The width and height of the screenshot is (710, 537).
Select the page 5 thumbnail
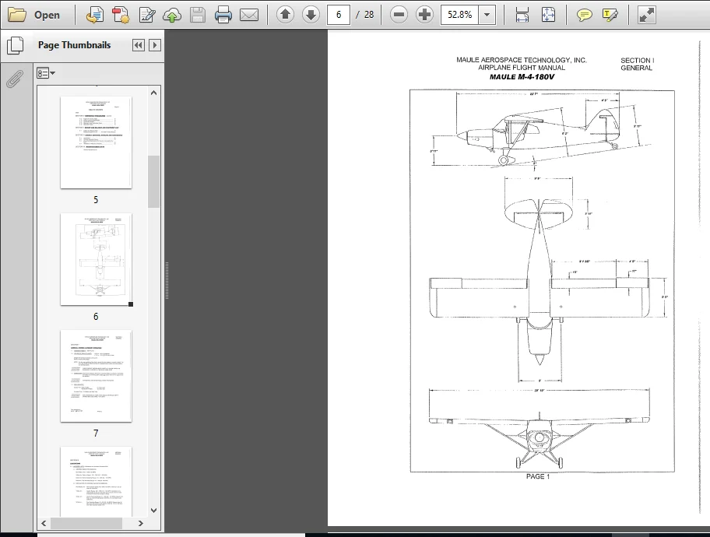point(96,142)
